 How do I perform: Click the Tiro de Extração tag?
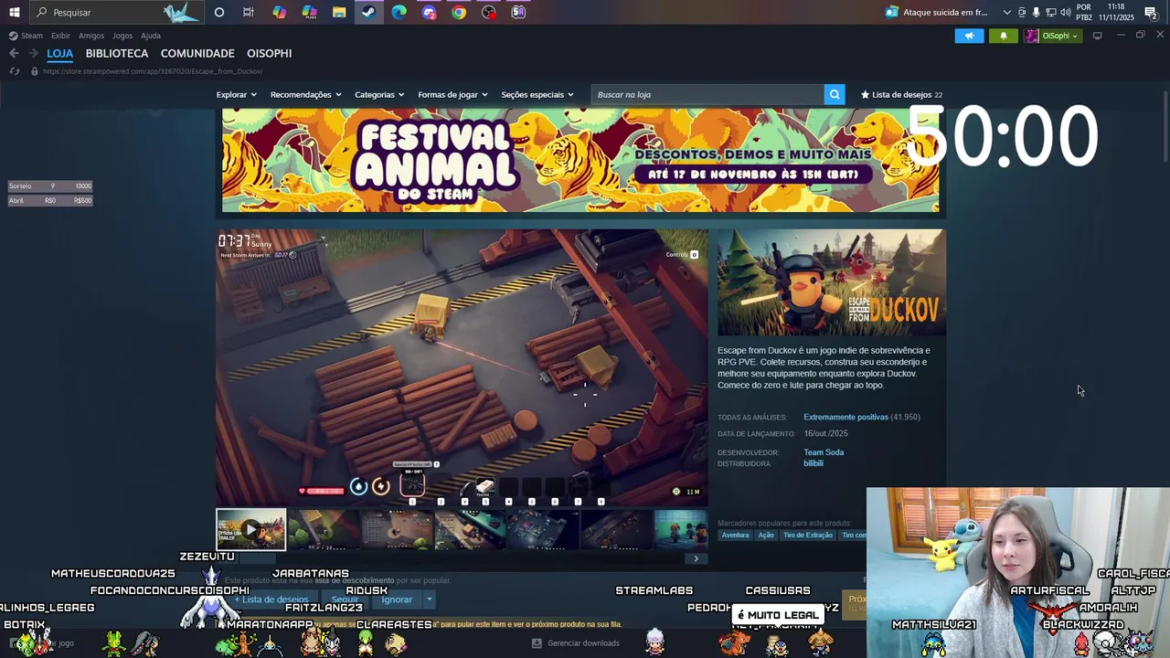coord(808,536)
